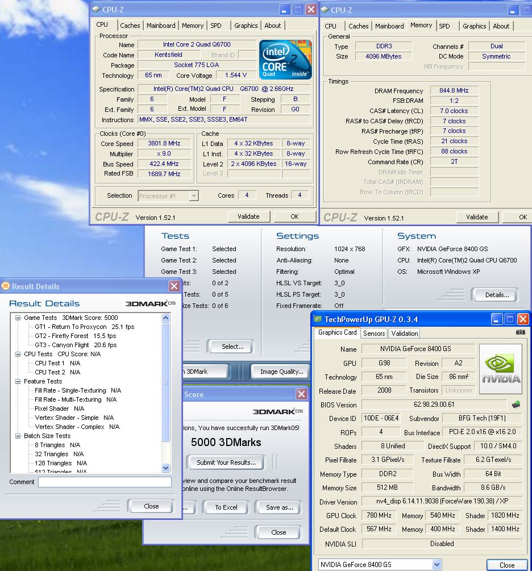Click the GPU-Z screenshot camera icon

click(x=521, y=332)
